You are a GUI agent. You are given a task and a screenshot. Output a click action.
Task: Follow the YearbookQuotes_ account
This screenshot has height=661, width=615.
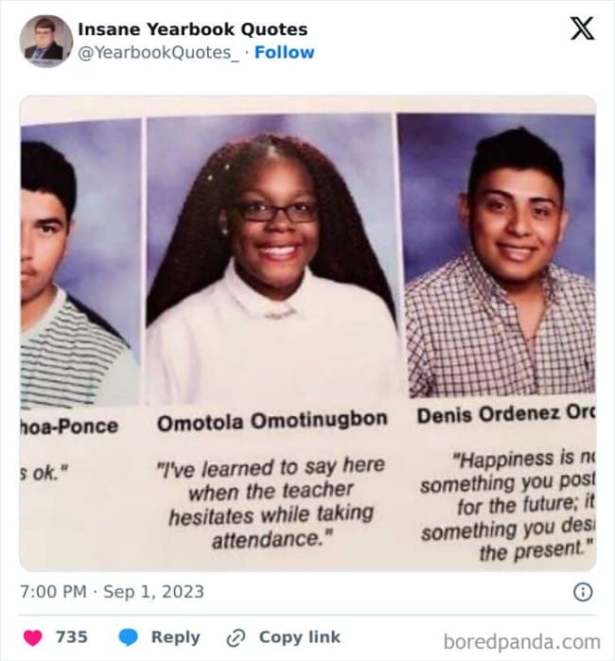click(285, 53)
